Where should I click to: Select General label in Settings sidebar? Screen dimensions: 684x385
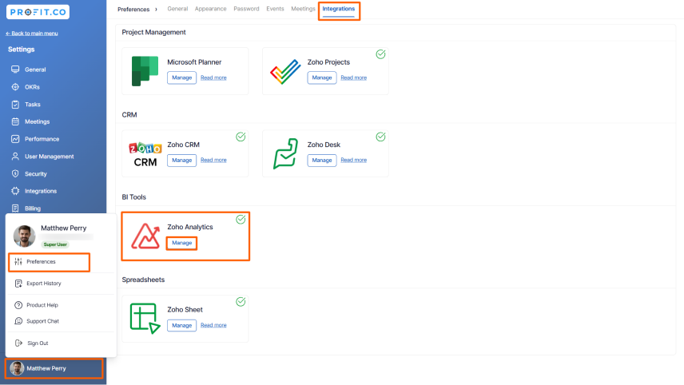35,69
